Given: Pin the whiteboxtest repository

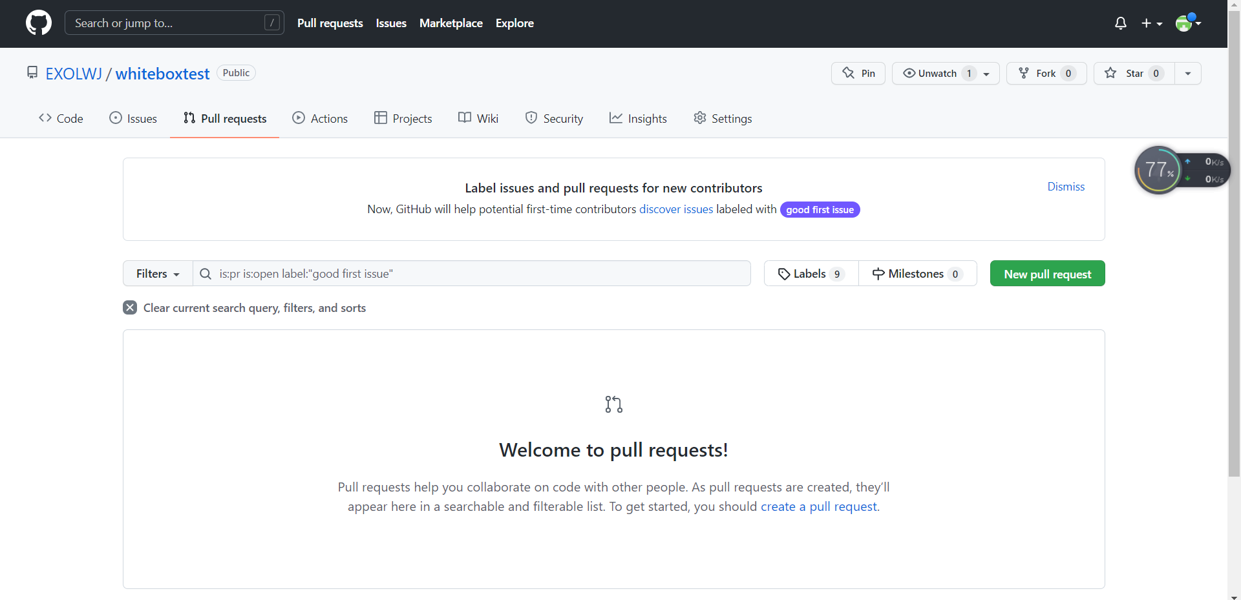Looking at the screenshot, I should (x=858, y=74).
